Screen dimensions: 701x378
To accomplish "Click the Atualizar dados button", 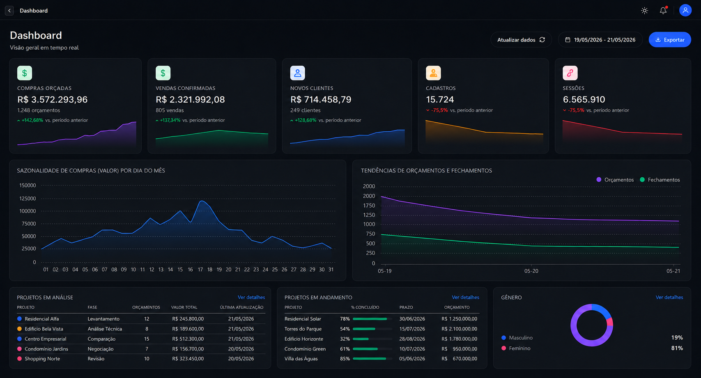I will pyautogui.click(x=521, y=40).
